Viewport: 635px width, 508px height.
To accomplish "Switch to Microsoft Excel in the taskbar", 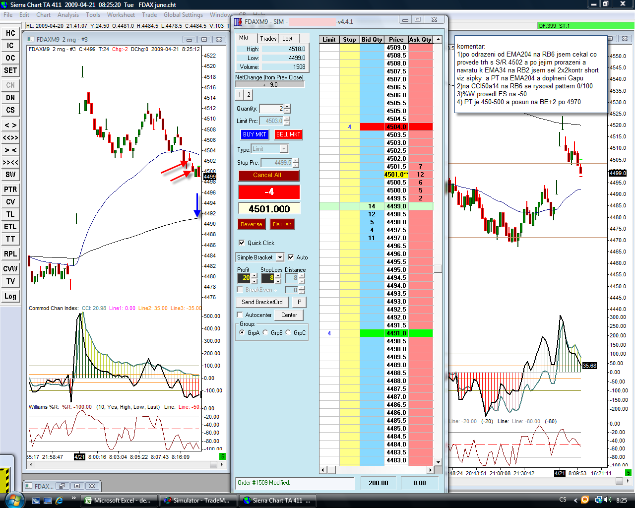I will (118, 501).
